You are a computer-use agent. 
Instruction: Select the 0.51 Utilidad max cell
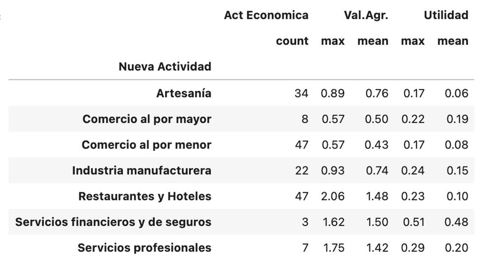tap(414, 222)
